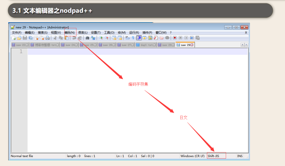This screenshot has width=285, height=166.
Task: Click Run macro multiple times icon
Action: pos(192,38)
